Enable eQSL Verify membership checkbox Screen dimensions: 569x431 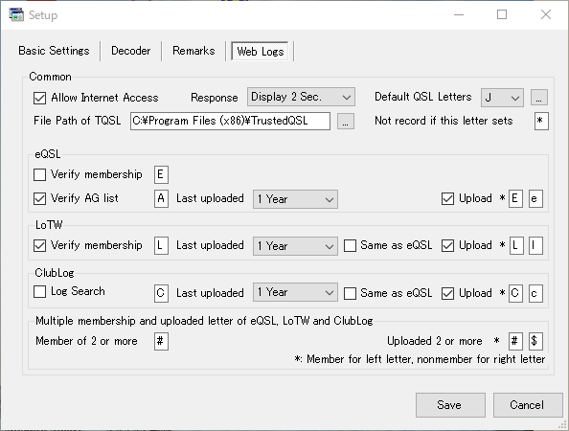click(39, 174)
